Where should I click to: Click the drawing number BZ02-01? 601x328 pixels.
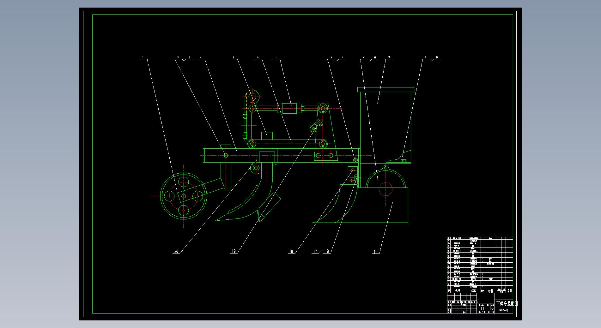point(503,310)
